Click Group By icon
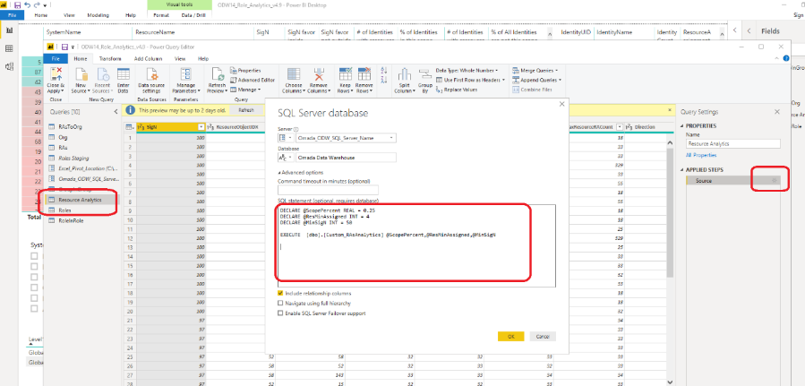805x386 pixels. point(424,74)
